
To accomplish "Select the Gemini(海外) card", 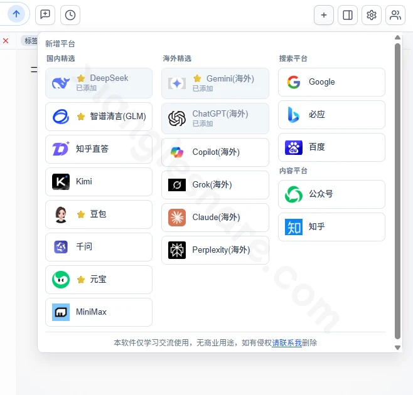I will click(x=215, y=83).
